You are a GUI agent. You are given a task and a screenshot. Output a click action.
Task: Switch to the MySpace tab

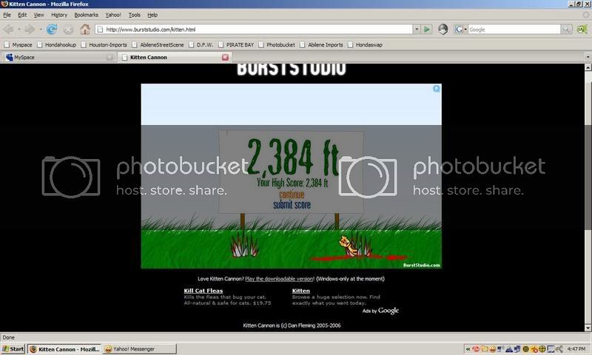pyautogui.click(x=58, y=58)
